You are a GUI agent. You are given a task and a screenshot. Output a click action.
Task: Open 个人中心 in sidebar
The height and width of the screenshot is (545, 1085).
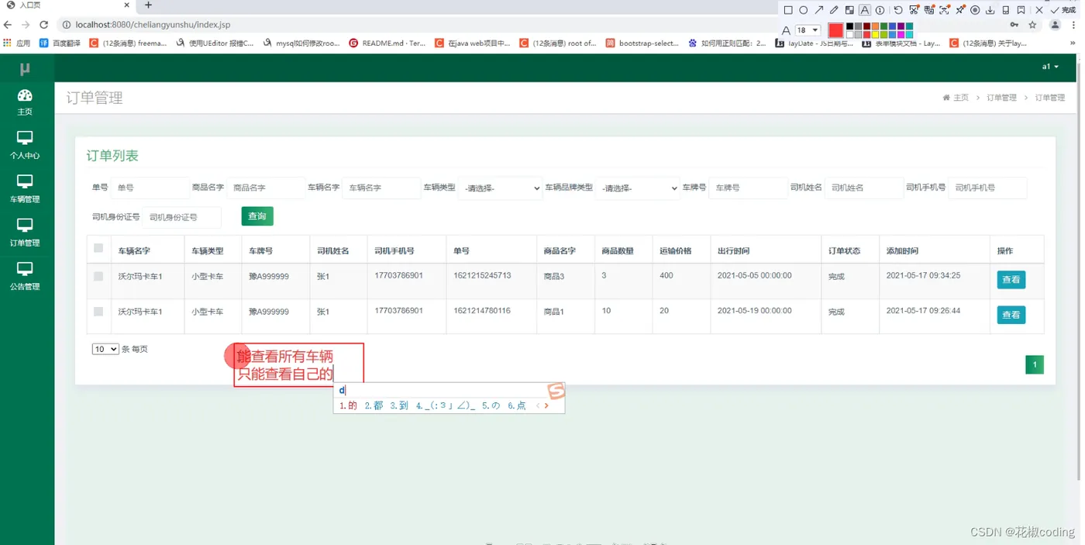[x=25, y=146]
